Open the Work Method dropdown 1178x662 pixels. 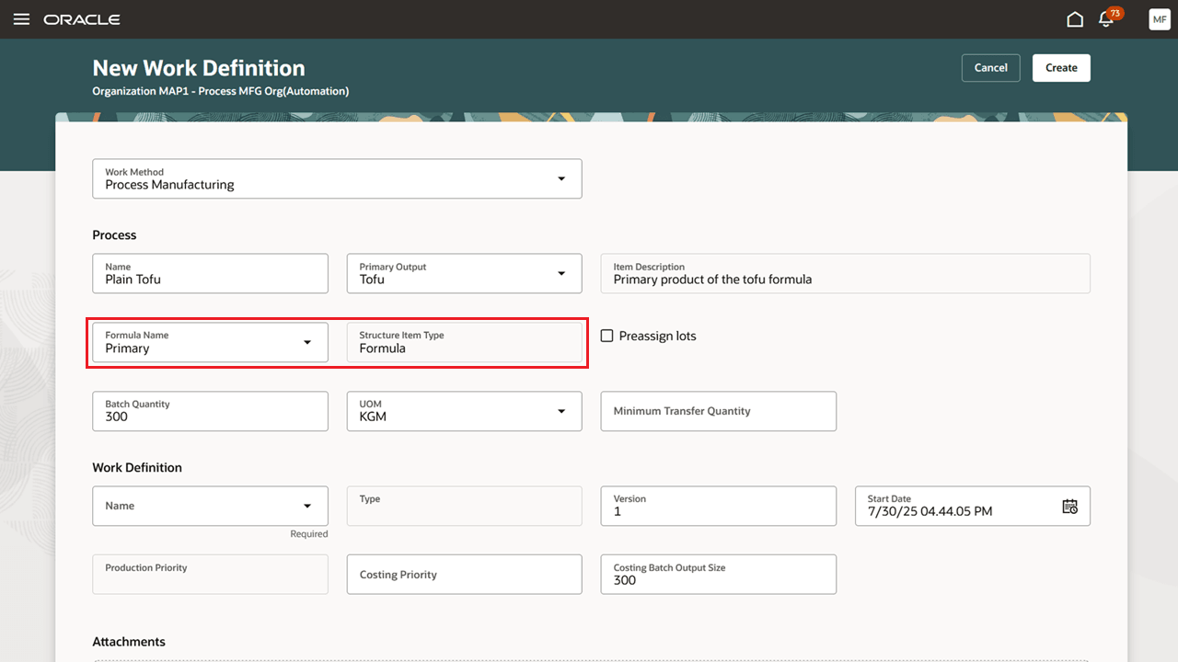[x=561, y=178]
